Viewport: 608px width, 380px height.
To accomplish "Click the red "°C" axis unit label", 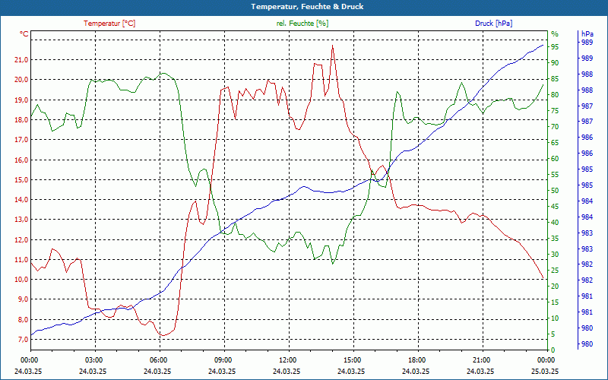I will 24,34.
